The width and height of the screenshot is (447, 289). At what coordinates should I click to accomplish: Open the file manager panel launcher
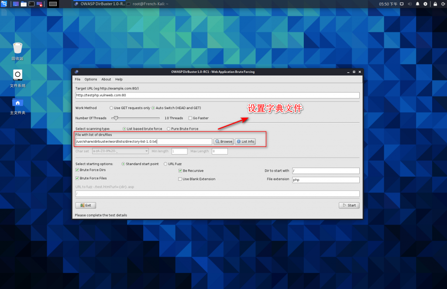coord(24,4)
